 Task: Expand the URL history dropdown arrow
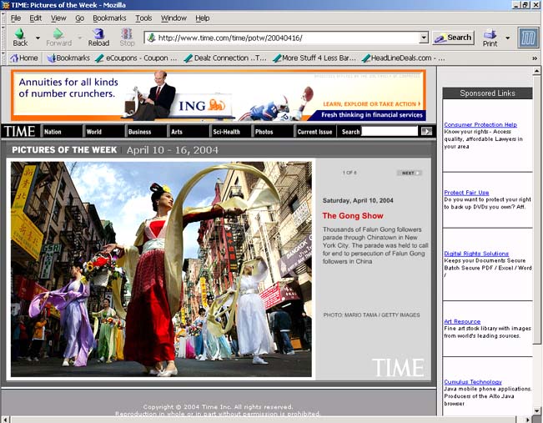coord(423,38)
